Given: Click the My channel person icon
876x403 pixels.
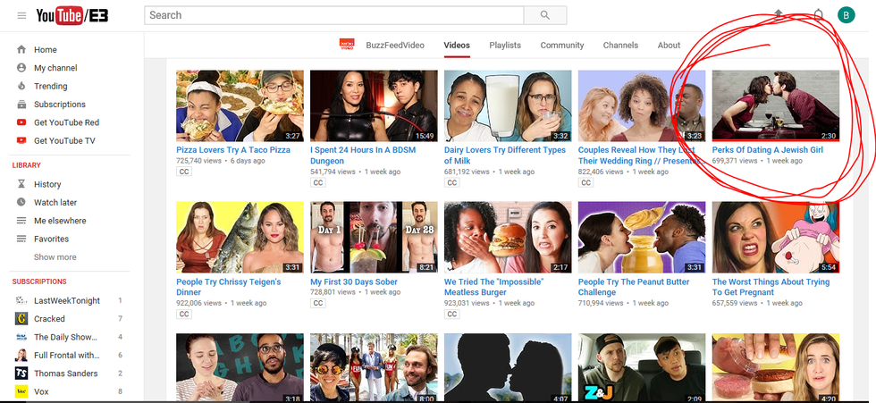Looking at the screenshot, I should click(x=21, y=68).
